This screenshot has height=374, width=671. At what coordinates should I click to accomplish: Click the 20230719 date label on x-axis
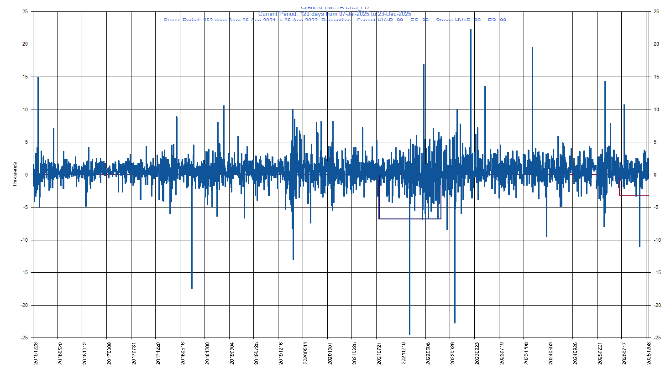[502, 353]
